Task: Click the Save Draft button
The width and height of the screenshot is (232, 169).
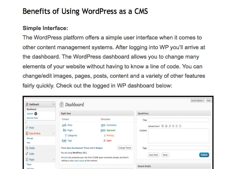Action: coord(154,155)
